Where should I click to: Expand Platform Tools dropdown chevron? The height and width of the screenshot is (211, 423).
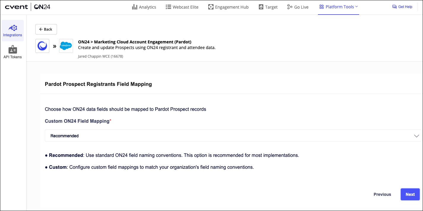tap(357, 7)
